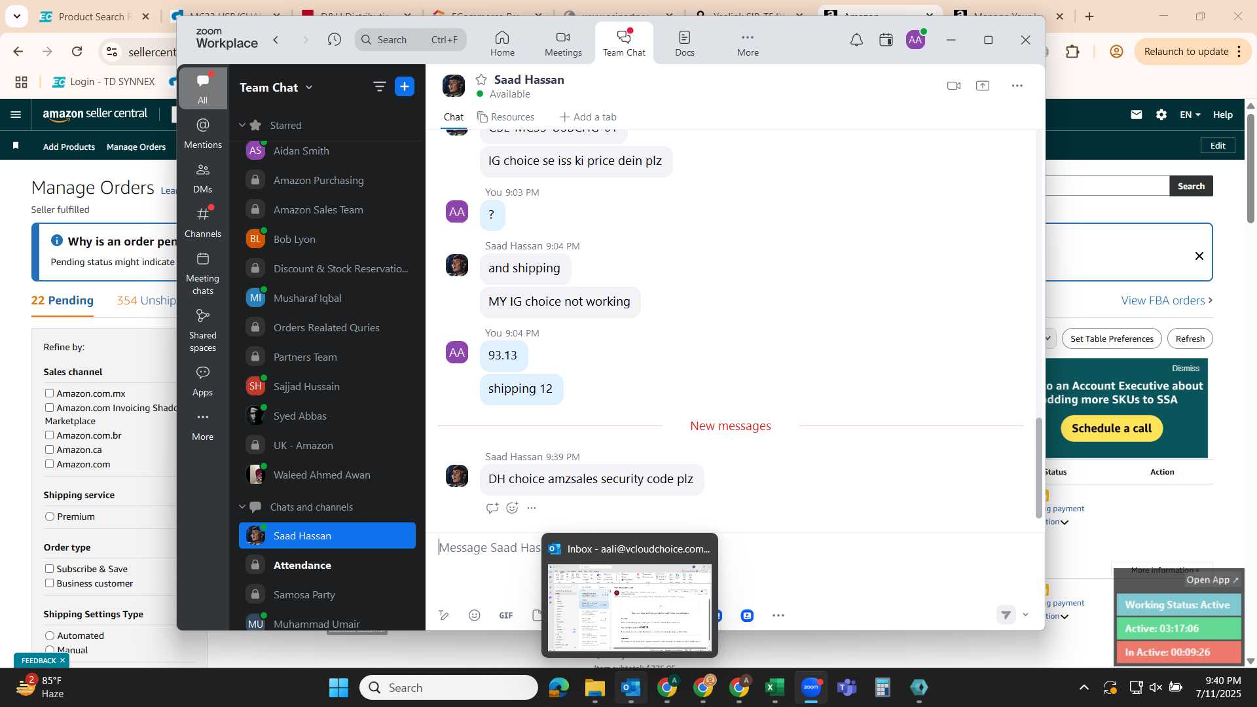Open Mentions in Zoom sidebar
Image resolution: width=1257 pixels, height=707 pixels.
(x=203, y=134)
